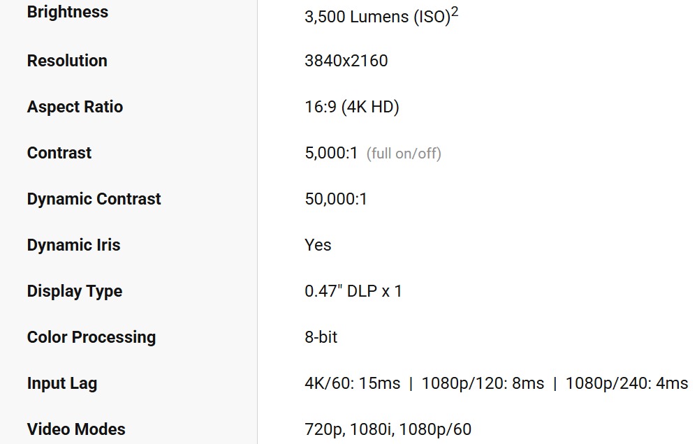Select the 50,000:1 dynamic contrast value
697x444 pixels.
click(x=336, y=199)
